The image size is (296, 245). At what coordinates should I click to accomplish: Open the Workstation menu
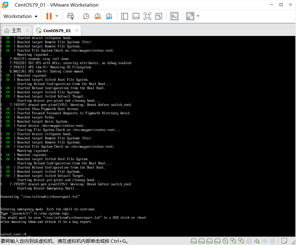tap(20, 16)
